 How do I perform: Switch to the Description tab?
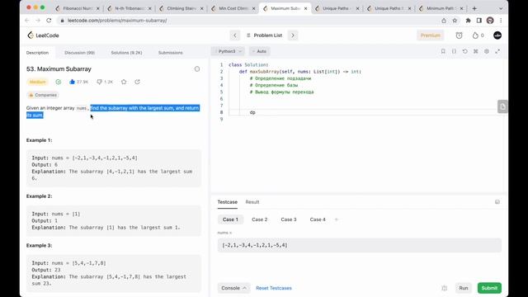tap(37, 53)
